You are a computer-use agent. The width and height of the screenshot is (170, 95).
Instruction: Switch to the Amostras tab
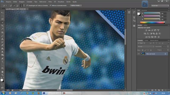144,10
